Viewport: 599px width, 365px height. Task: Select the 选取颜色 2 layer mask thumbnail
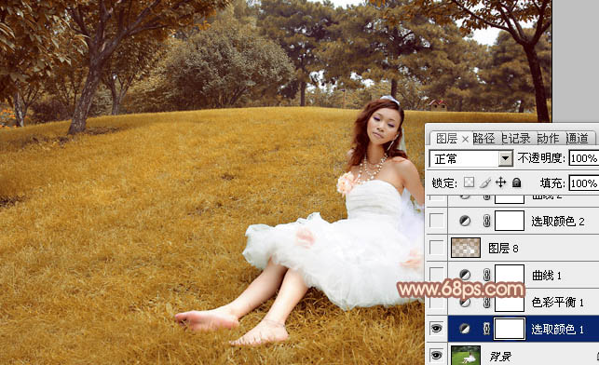pyautogui.click(x=510, y=221)
